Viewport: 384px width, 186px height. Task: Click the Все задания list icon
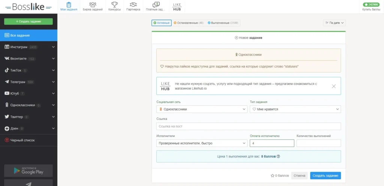point(7,35)
